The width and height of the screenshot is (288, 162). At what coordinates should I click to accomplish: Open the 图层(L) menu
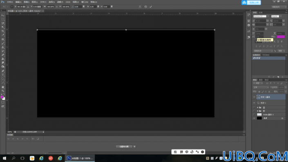click(x=35, y=2)
